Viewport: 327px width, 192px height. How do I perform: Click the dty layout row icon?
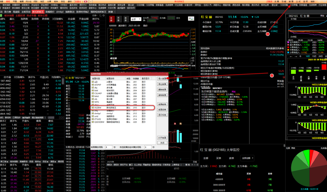point(93,88)
